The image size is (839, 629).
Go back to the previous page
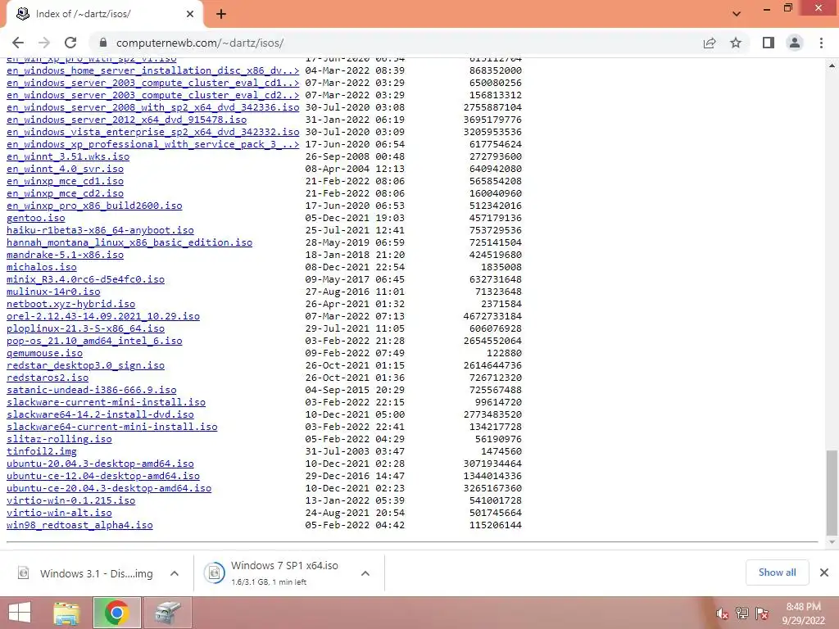click(x=18, y=43)
